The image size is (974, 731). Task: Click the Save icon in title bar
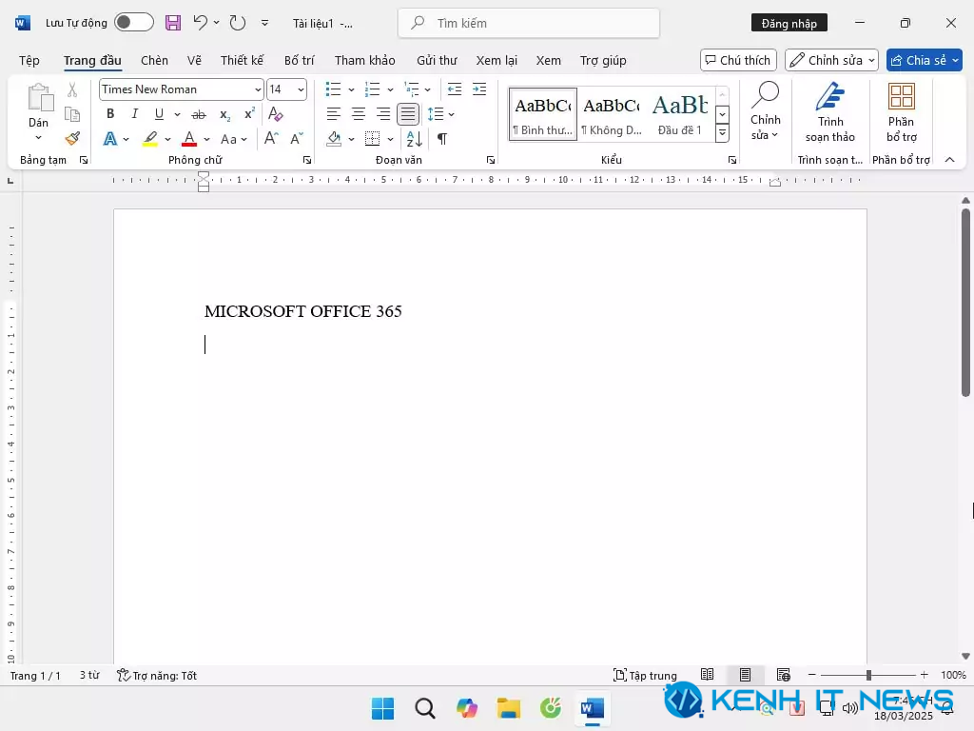(x=173, y=23)
